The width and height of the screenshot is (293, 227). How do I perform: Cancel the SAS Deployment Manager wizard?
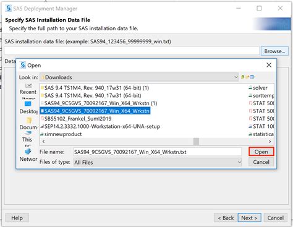coord(275,218)
